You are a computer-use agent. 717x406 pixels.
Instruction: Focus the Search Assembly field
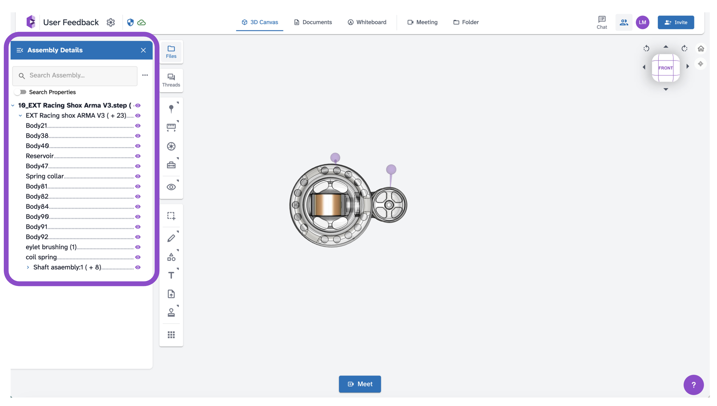click(75, 76)
